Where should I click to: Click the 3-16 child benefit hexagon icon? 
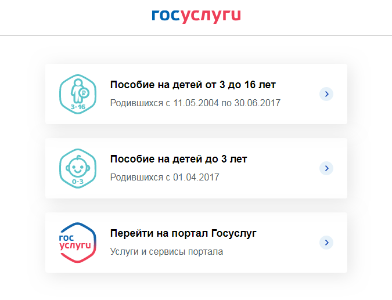tap(78, 94)
